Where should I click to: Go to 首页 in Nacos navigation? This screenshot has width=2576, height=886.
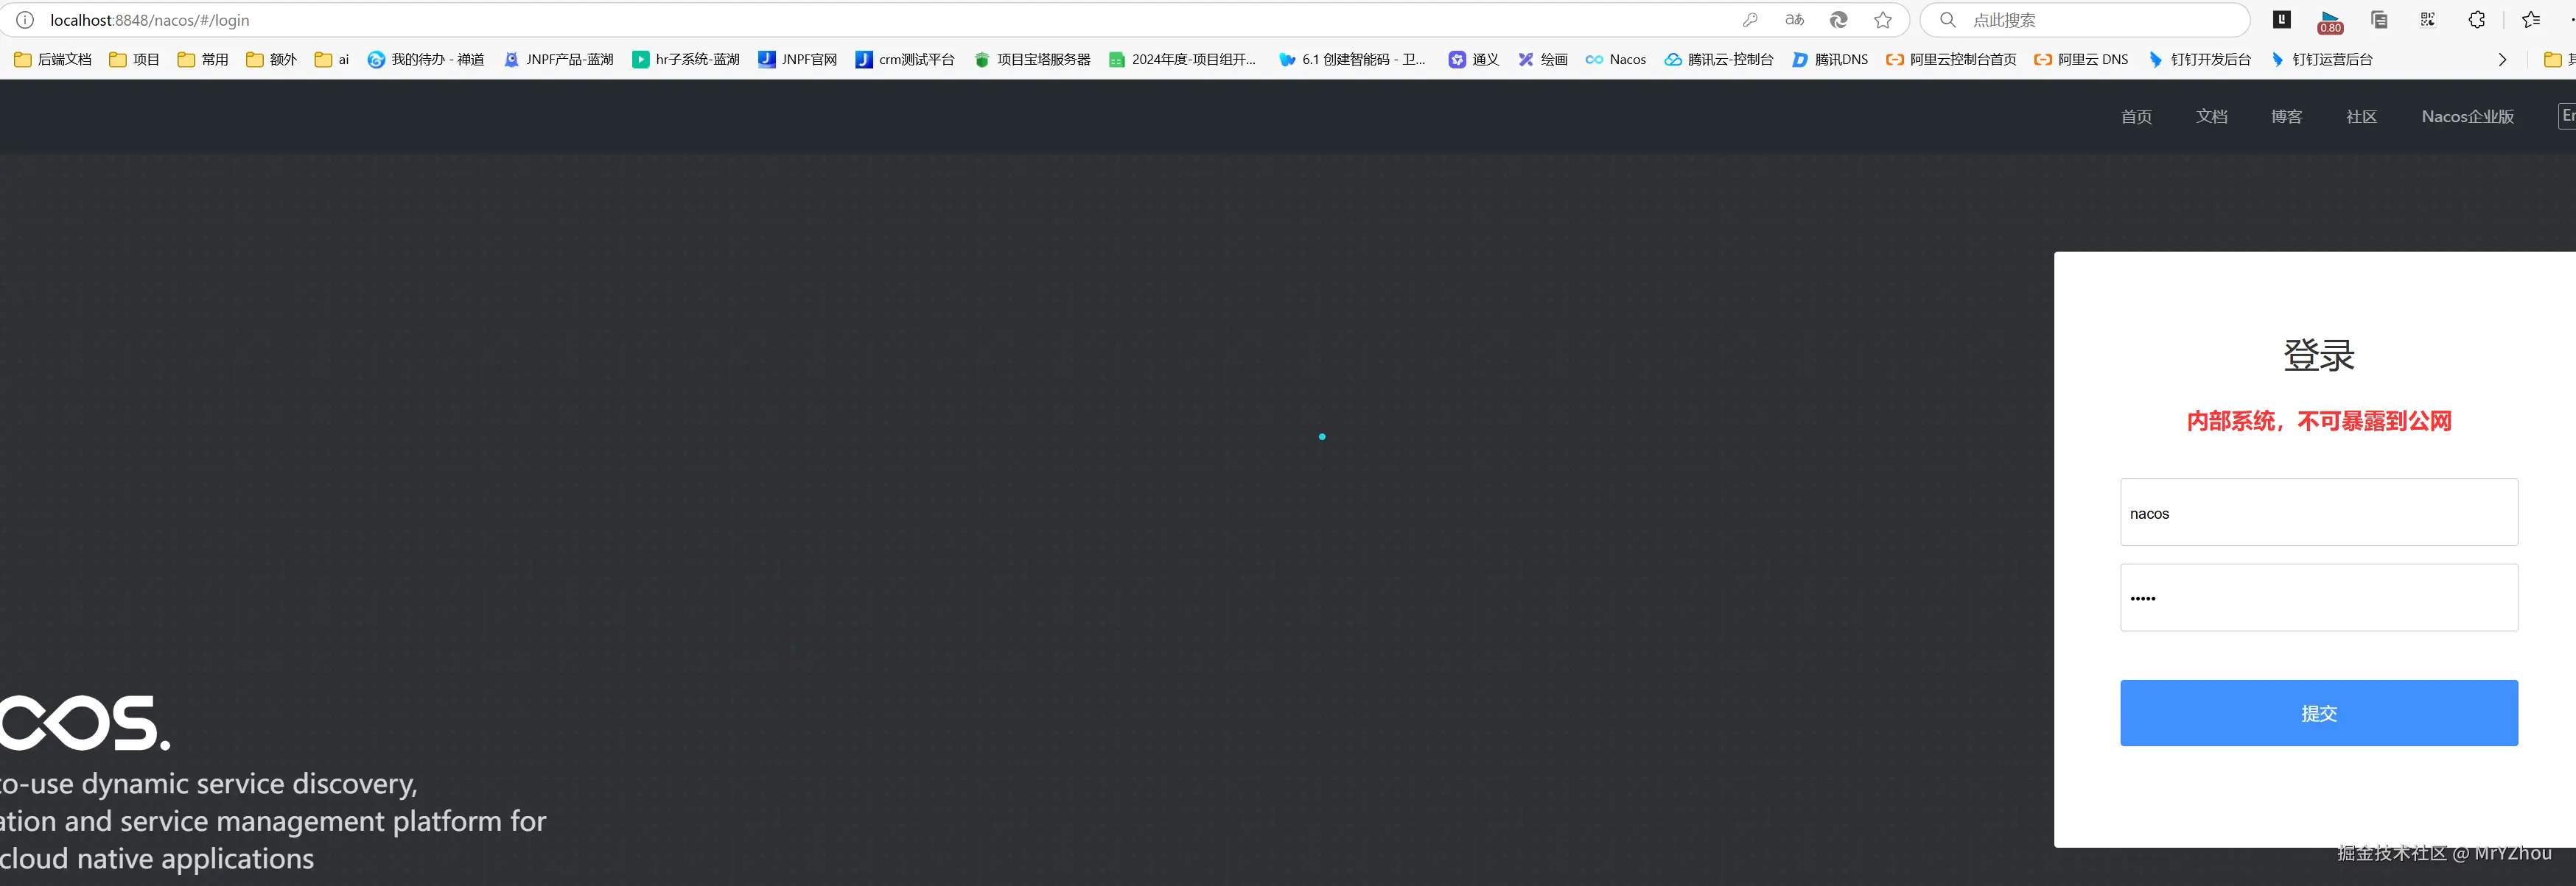2136,117
